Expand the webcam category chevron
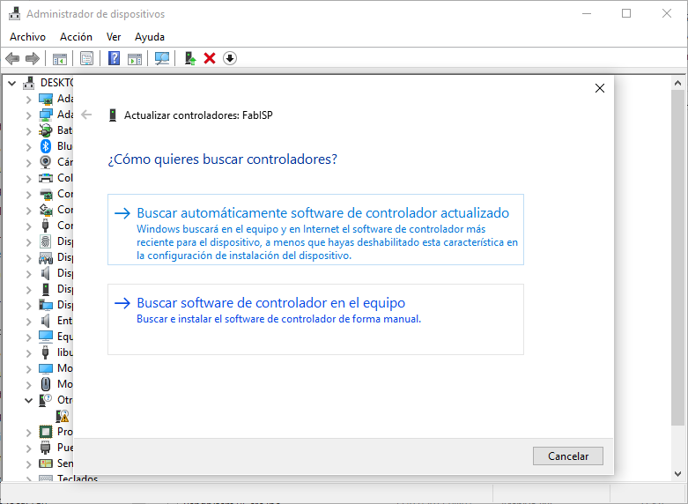 pyautogui.click(x=28, y=162)
